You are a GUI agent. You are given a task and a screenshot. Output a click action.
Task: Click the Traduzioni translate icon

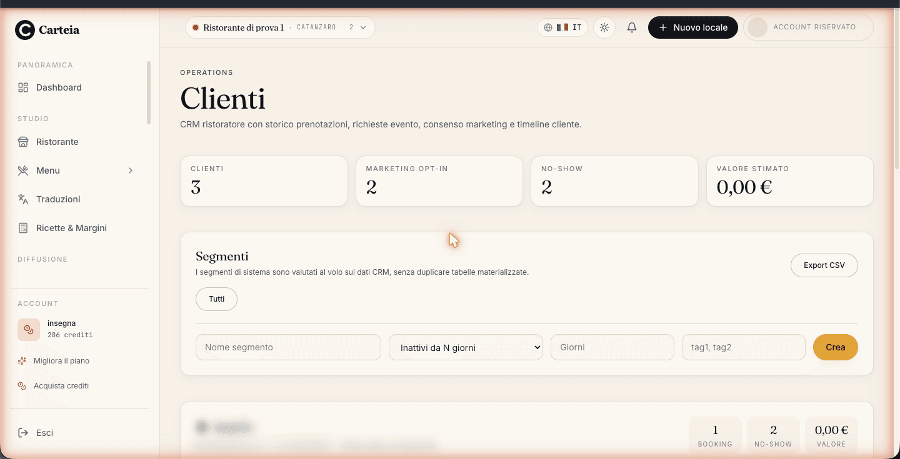[23, 199]
